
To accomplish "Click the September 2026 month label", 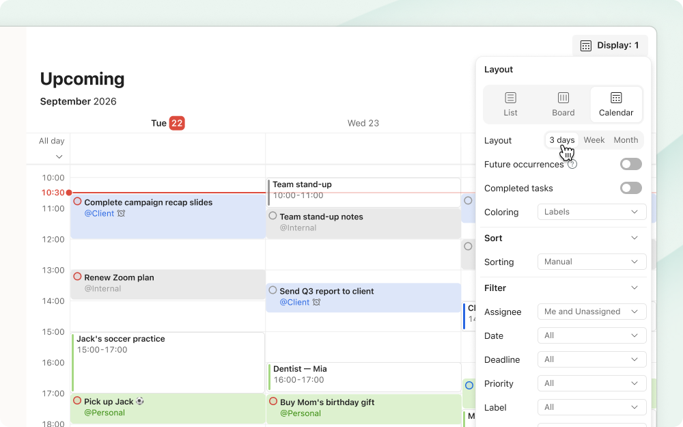I will pyautogui.click(x=79, y=102).
